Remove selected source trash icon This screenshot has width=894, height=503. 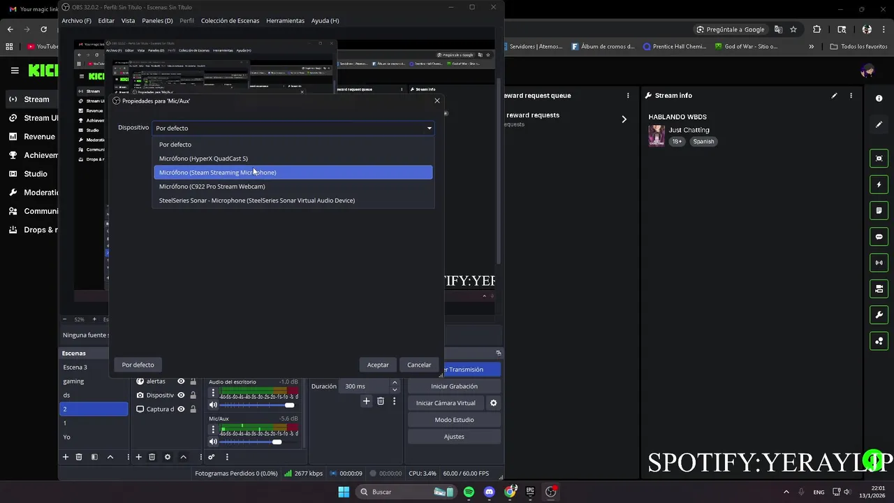[x=152, y=457]
